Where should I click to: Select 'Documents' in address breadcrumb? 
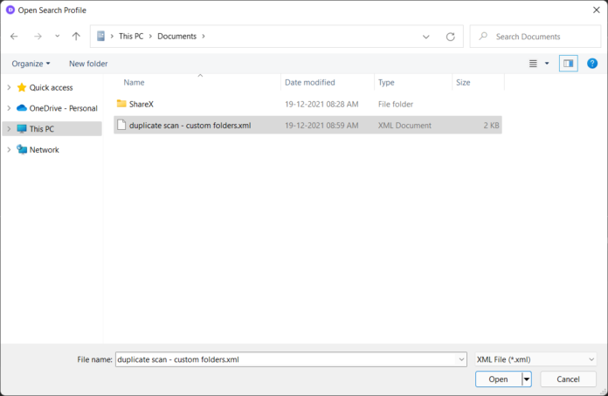[x=176, y=37]
